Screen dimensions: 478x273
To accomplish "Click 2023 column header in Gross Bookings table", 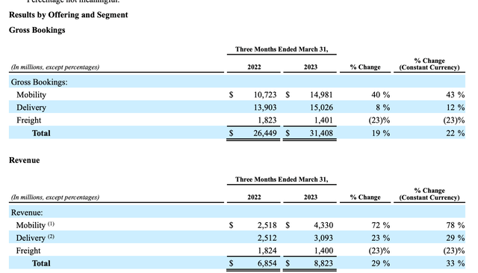I will (311, 67).
